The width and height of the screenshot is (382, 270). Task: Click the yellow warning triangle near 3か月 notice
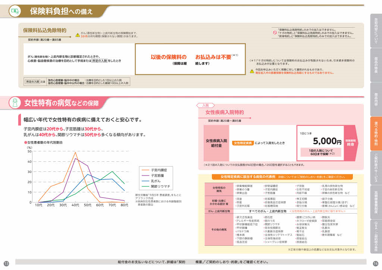coord(78,35)
